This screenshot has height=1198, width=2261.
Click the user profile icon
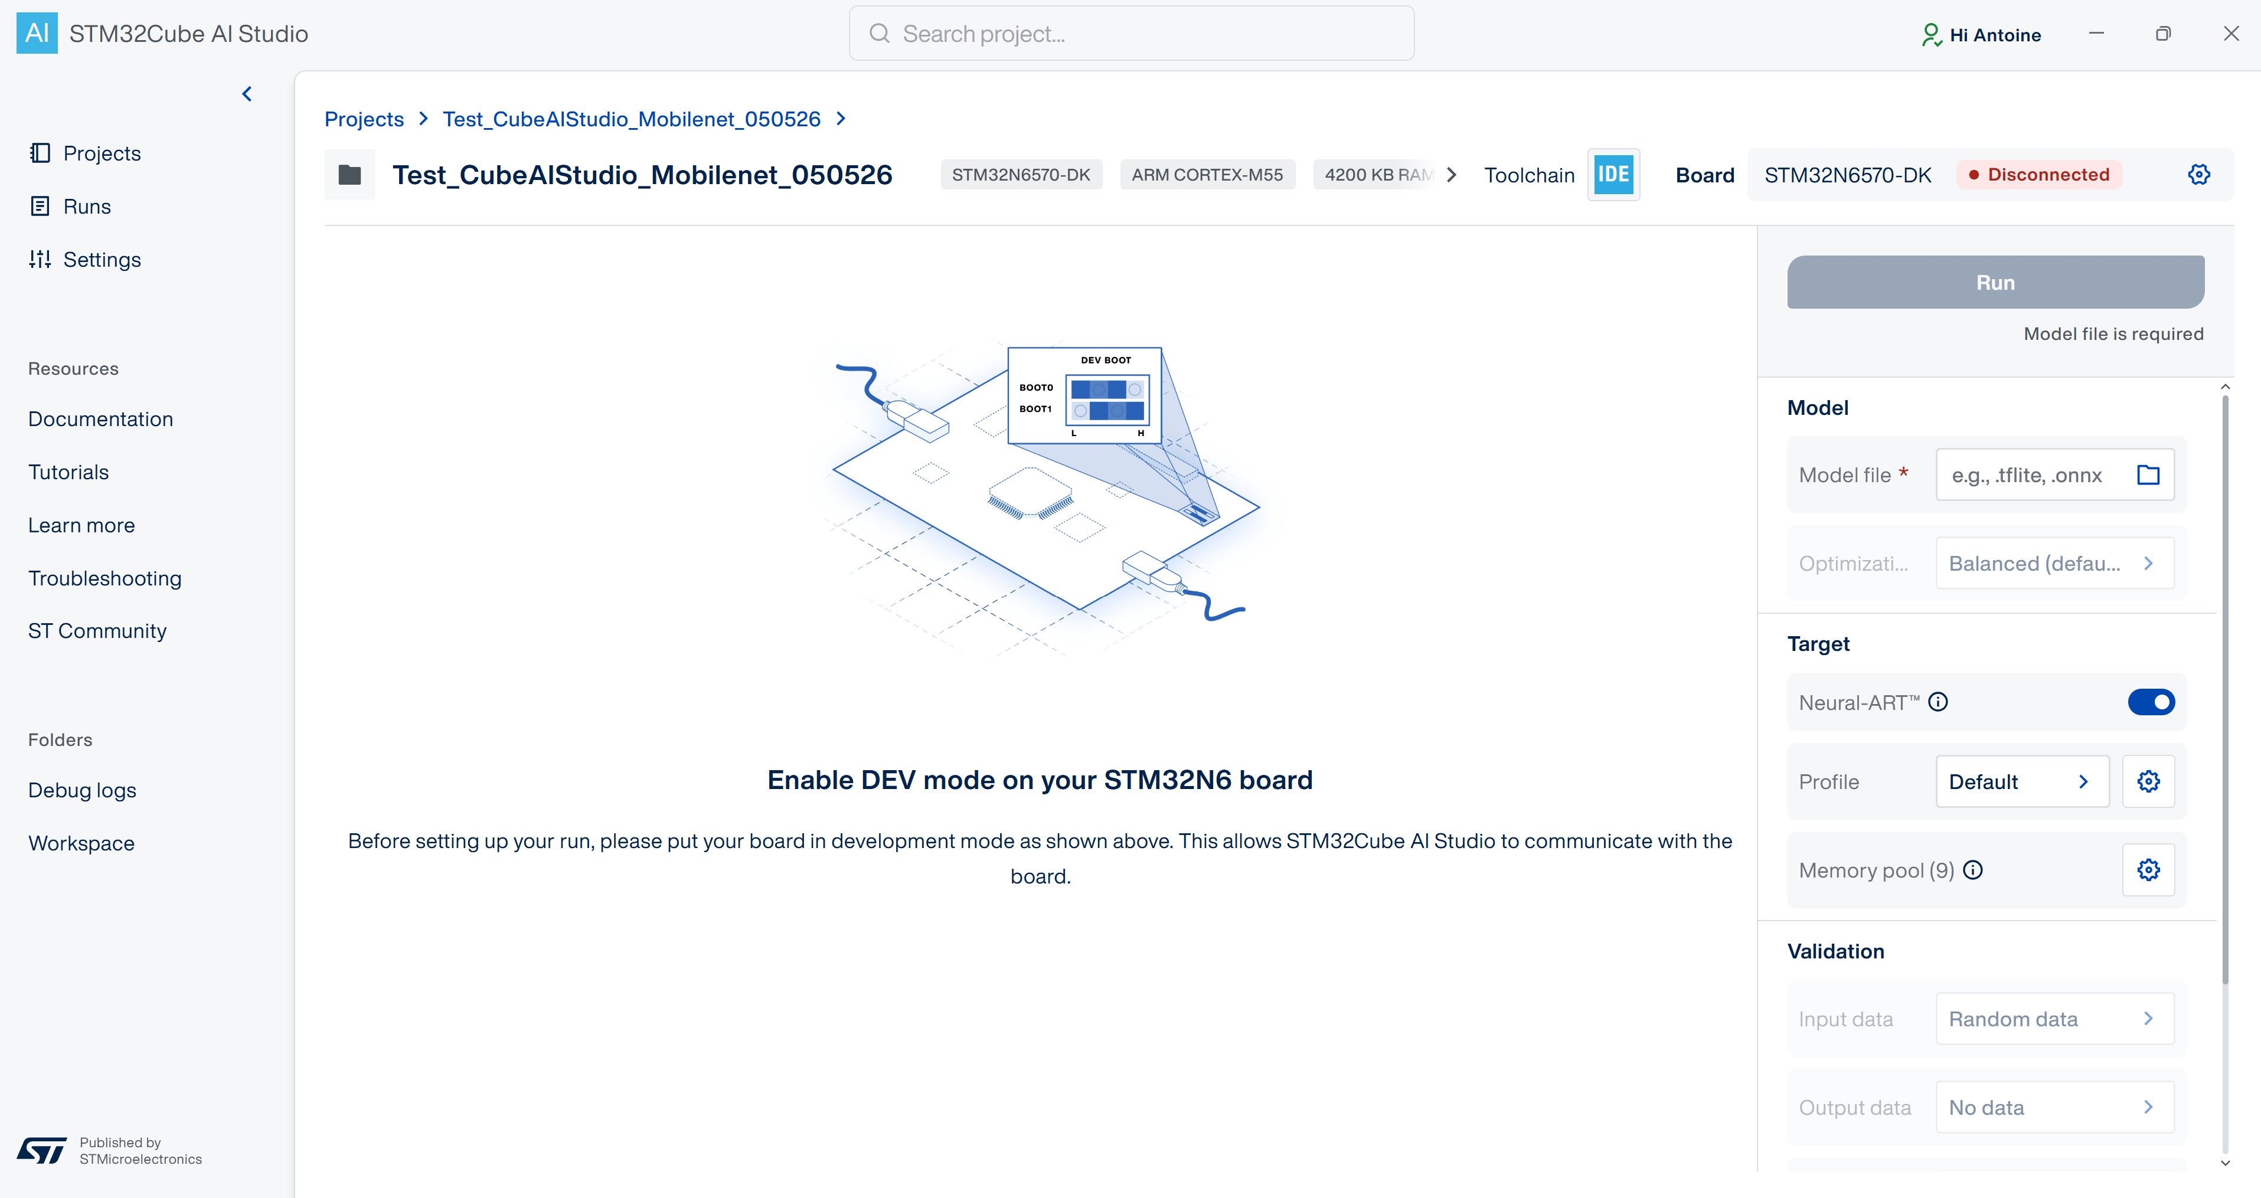click(x=1931, y=34)
